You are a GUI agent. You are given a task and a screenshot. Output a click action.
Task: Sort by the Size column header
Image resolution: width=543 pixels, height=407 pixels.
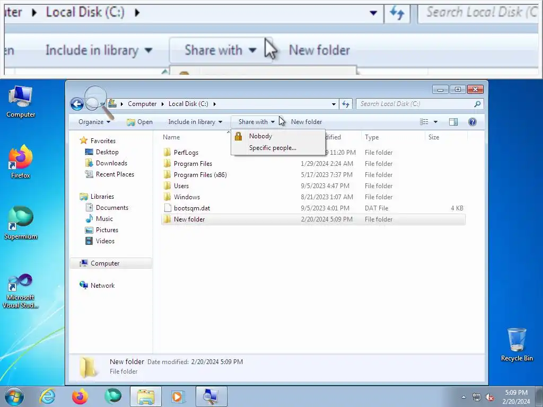434,137
